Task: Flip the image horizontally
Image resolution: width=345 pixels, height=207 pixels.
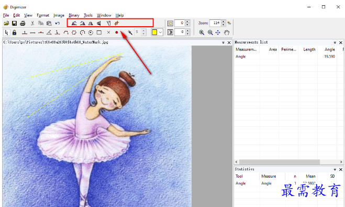Action: (x=91, y=23)
